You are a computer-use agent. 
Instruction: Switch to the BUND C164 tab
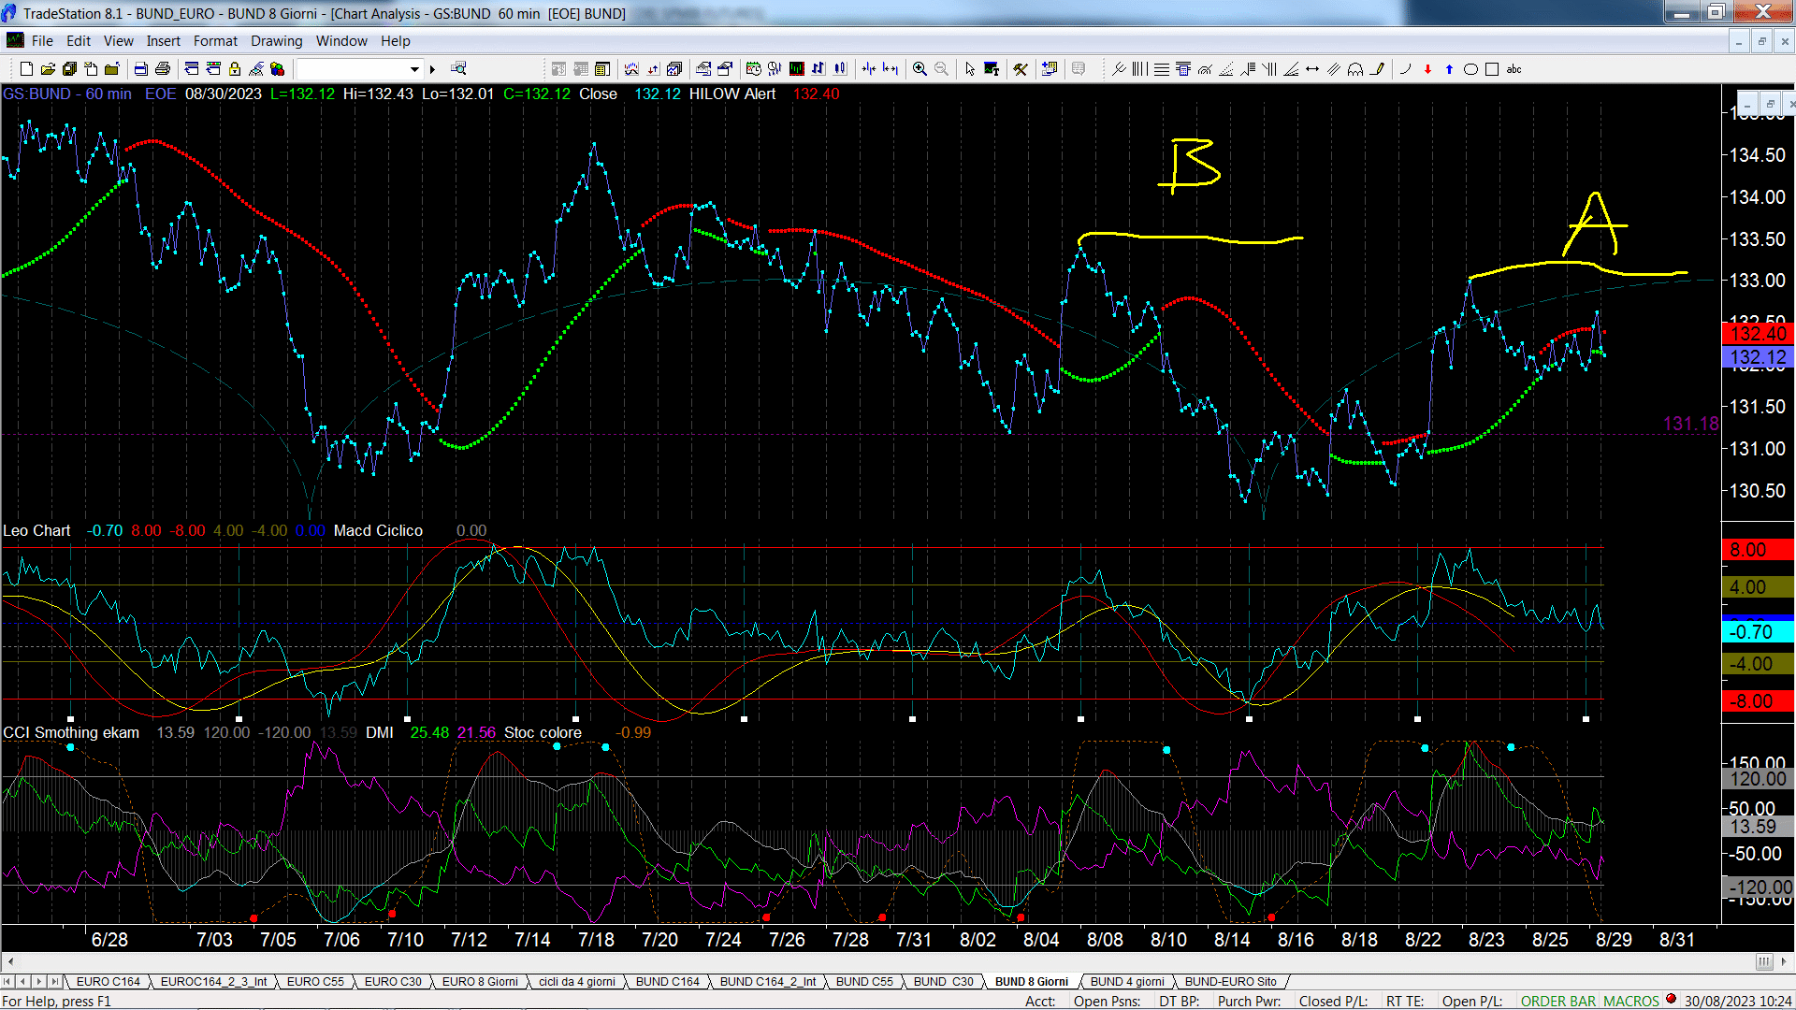(667, 981)
